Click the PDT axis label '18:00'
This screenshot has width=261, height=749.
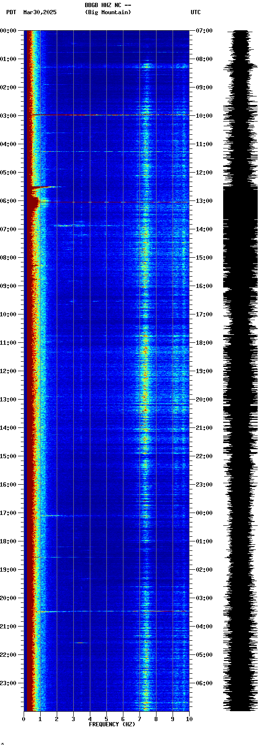click(8, 541)
